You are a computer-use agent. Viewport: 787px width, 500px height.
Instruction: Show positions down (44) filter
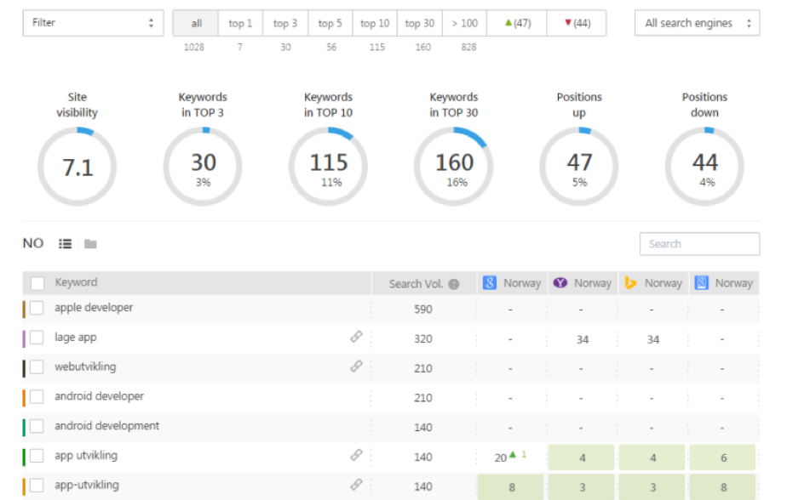(577, 23)
